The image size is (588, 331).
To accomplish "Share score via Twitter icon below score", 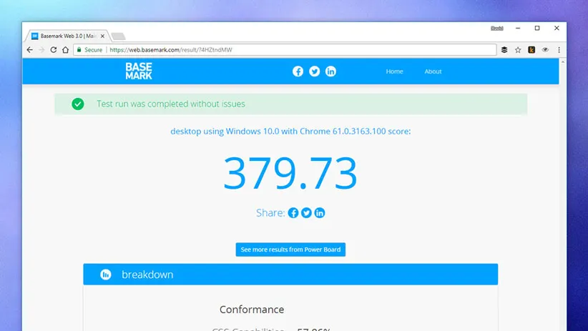I will [x=306, y=213].
